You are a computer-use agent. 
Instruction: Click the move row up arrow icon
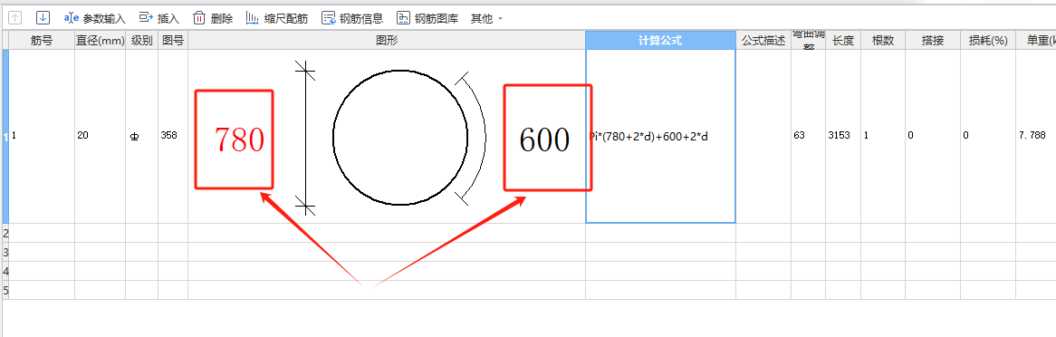coord(15,18)
